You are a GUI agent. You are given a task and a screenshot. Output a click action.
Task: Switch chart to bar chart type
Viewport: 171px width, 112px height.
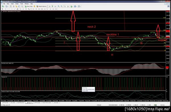click(x=50, y=6)
